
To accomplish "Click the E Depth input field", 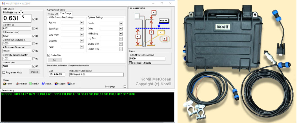I will click(x=17, y=29).
